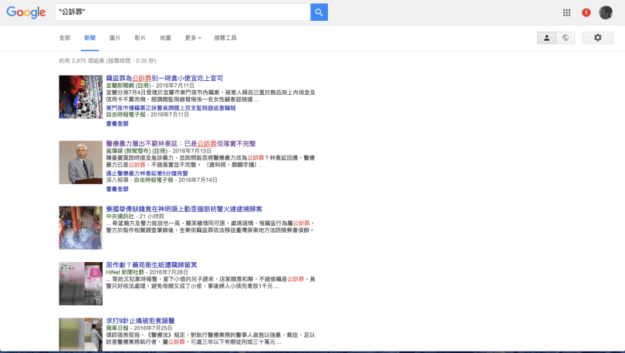Switch to the 新聞 tab
The width and height of the screenshot is (625, 353).
tap(90, 38)
